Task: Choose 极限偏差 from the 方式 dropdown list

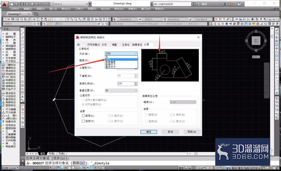Action: tap(121, 62)
